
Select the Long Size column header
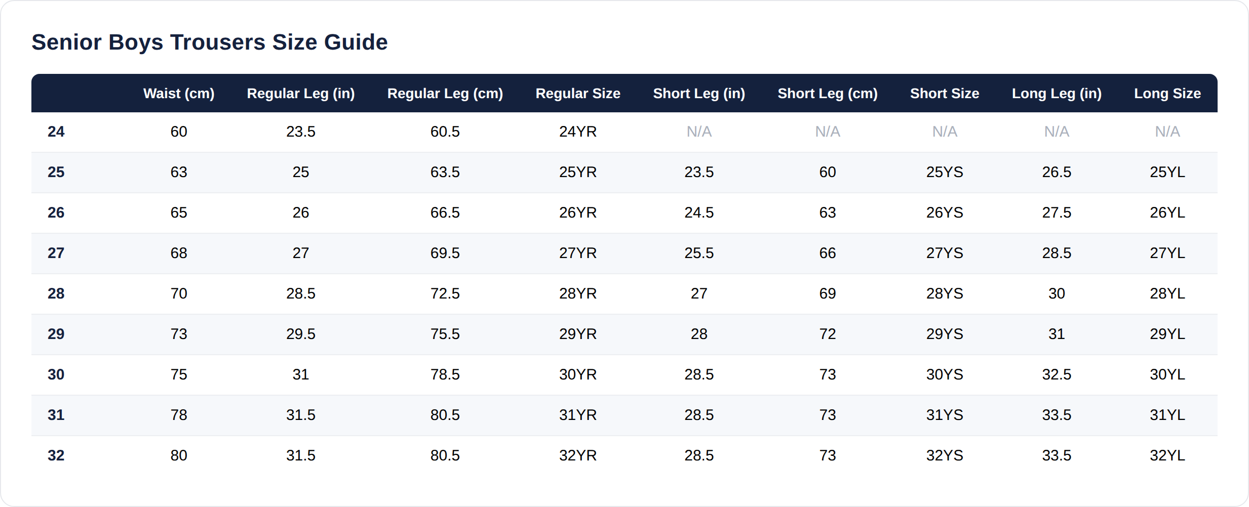[1167, 94]
